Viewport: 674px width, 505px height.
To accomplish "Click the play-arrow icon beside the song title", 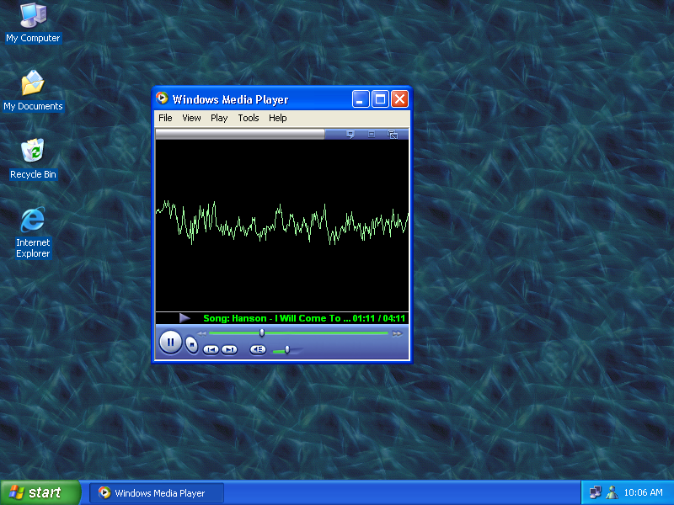I will [185, 318].
